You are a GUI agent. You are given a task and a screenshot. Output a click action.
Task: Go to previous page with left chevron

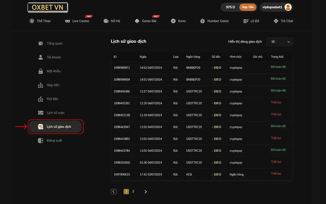pyautogui.click(x=114, y=191)
